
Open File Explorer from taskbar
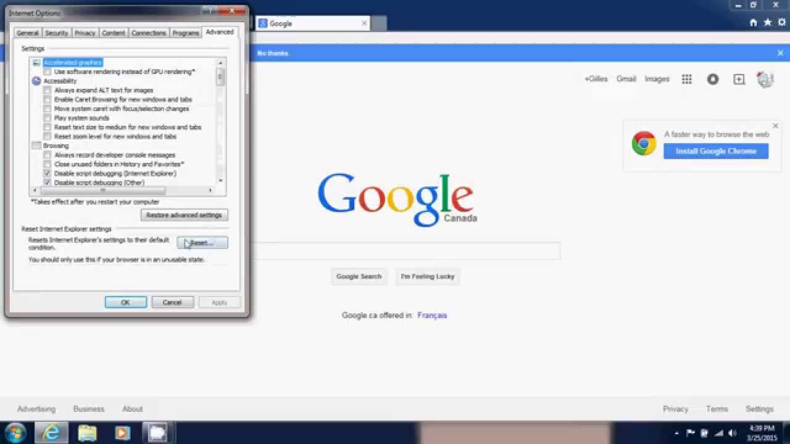coord(87,433)
